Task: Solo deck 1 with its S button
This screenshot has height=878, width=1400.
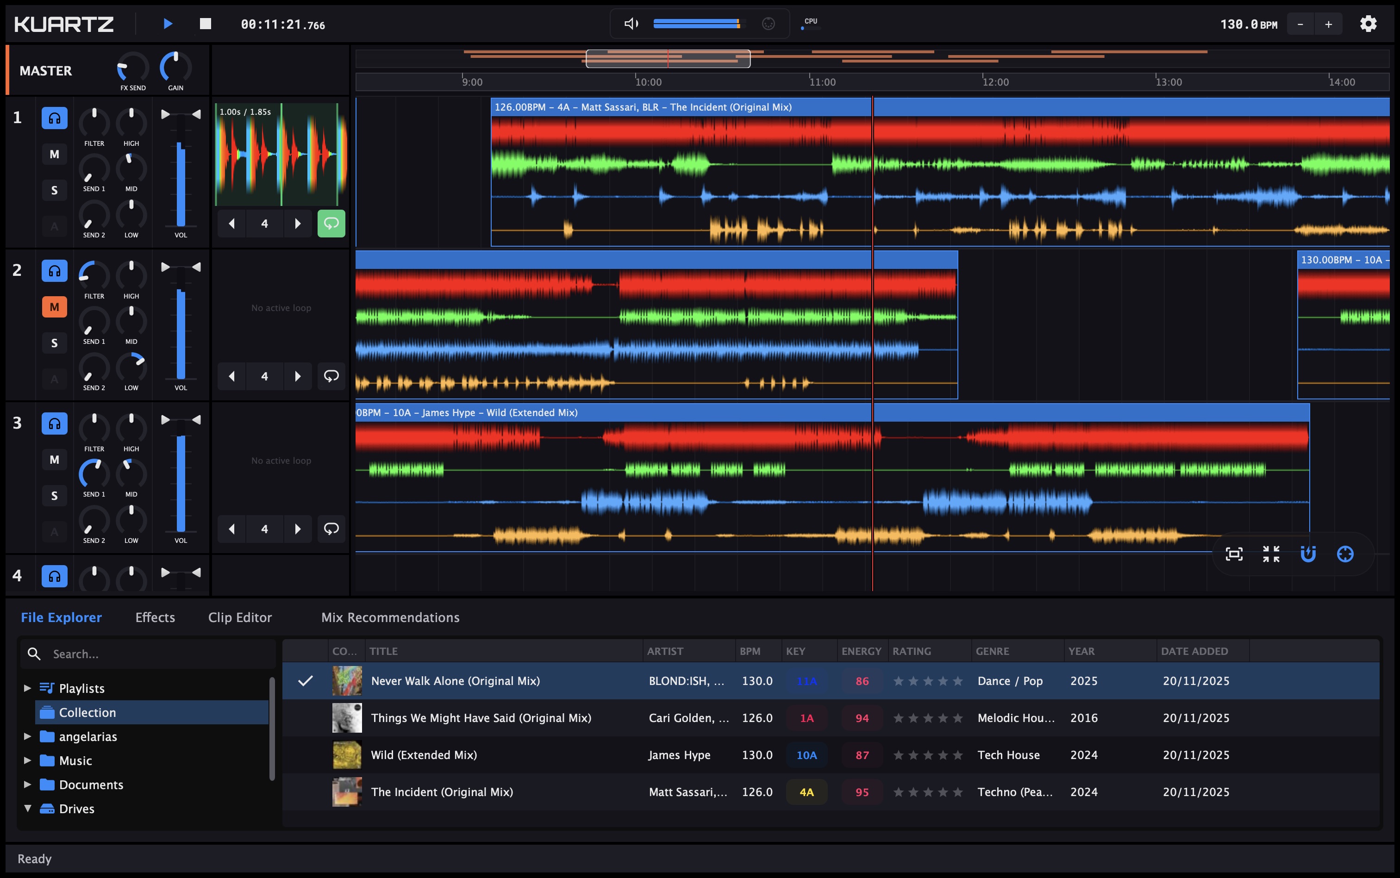Action: (x=54, y=190)
